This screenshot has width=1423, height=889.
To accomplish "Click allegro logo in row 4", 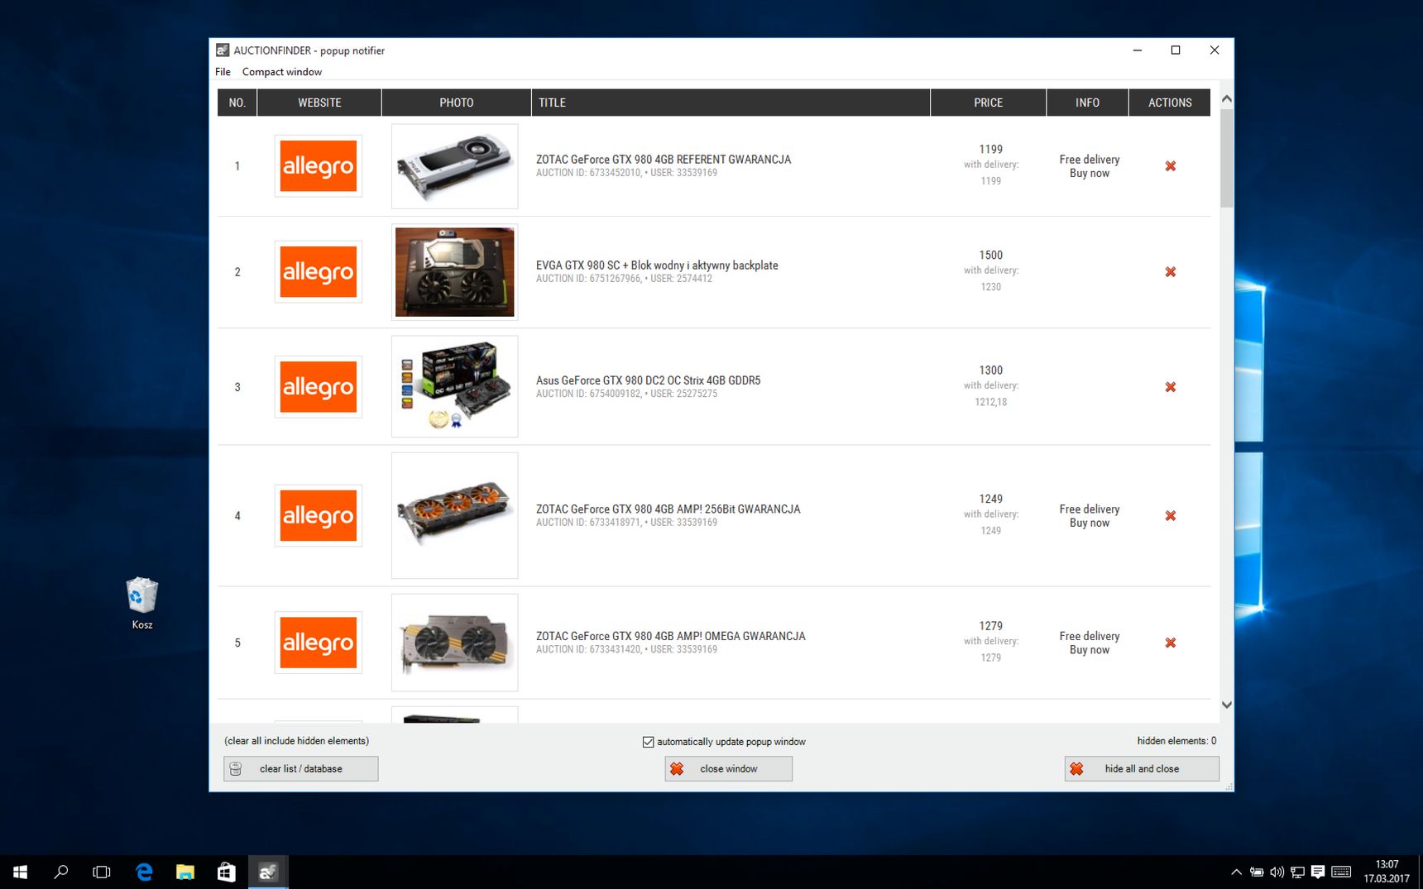I will [319, 516].
